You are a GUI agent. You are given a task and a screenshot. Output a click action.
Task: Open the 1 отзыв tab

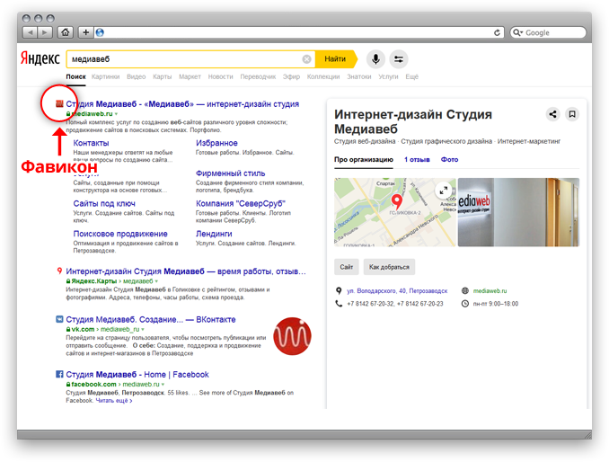tap(417, 160)
